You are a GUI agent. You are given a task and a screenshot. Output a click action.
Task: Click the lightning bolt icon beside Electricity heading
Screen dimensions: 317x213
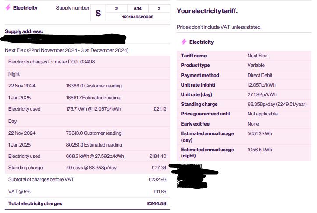click(8, 8)
